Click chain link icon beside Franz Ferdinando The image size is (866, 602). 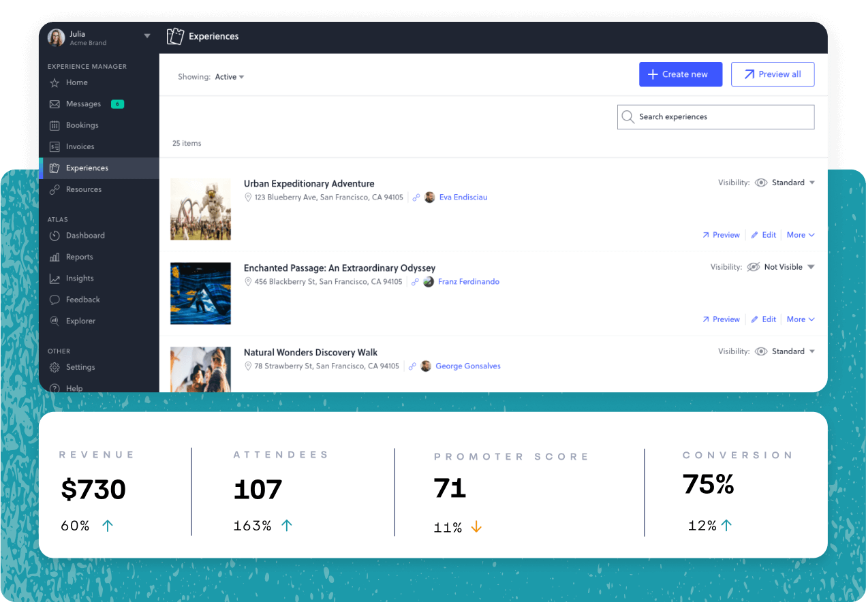click(414, 282)
